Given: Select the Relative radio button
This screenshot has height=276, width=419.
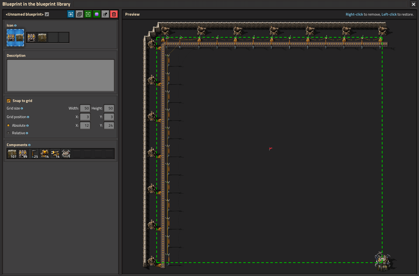Looking at the screenshot, I should pyautogui.click(x=8, y=133).
